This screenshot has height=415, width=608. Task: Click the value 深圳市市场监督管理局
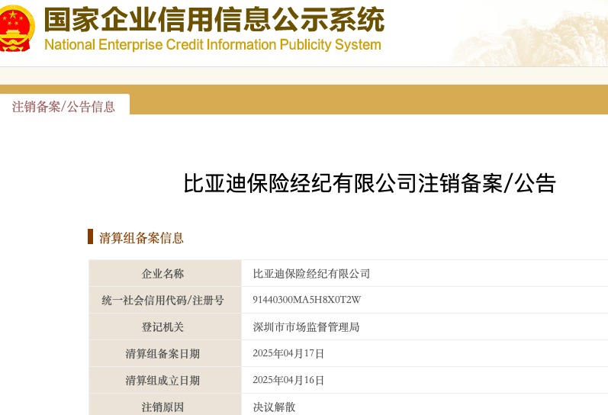pos(307,327)
